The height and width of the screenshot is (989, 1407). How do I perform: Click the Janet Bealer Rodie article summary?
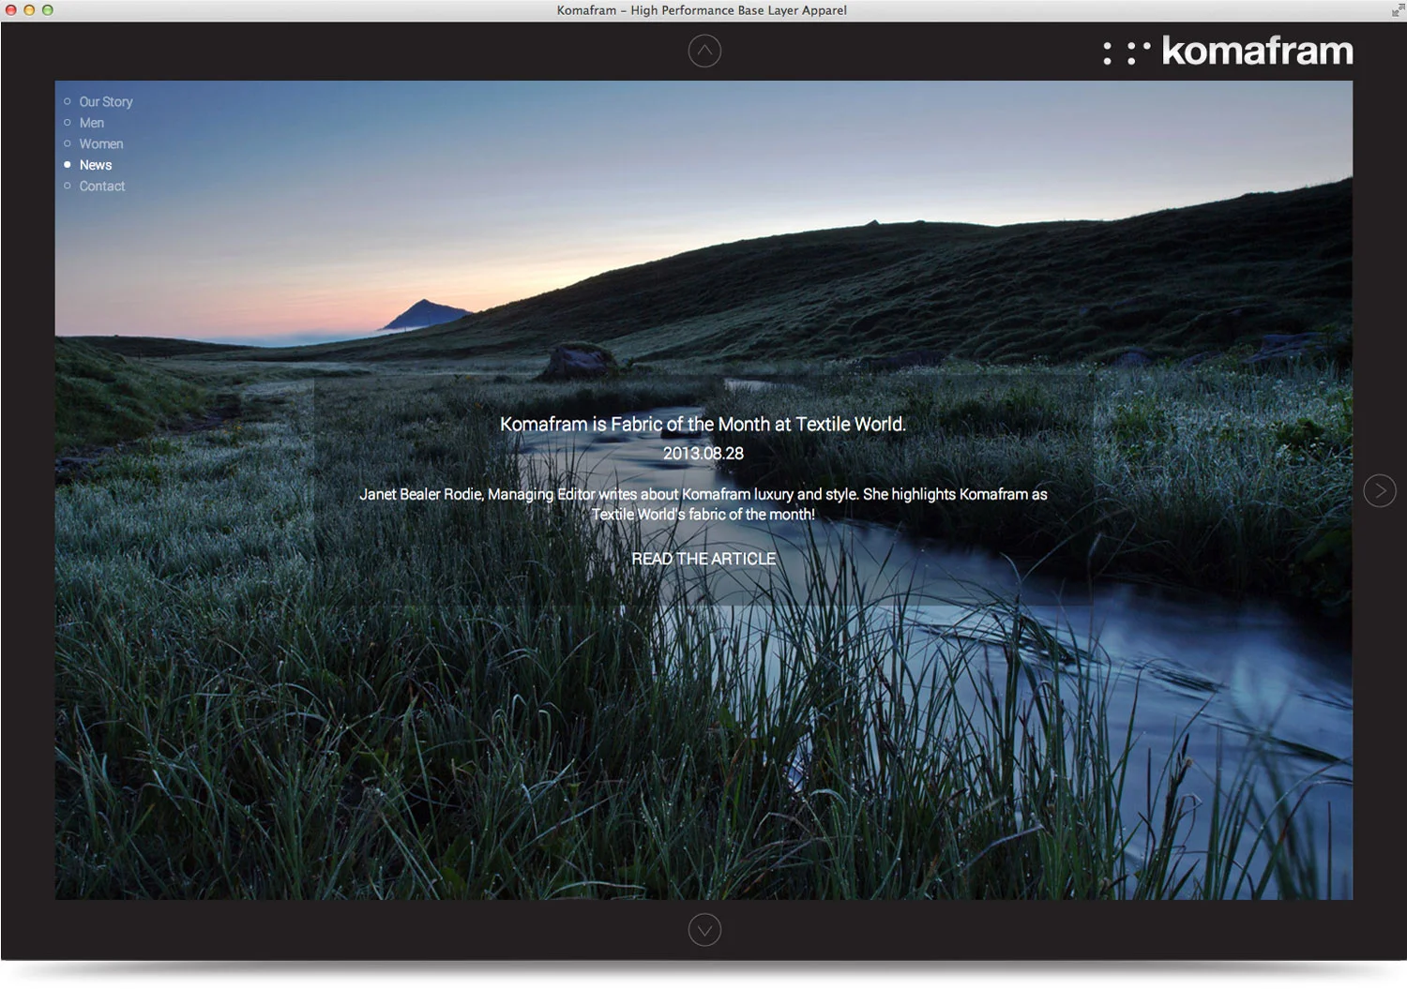click(703, 504)
